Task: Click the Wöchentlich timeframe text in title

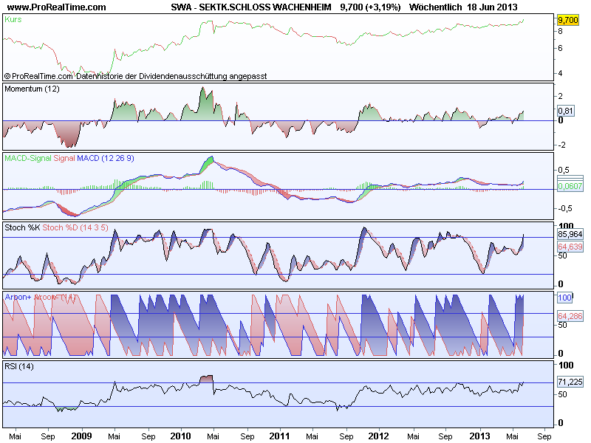Action: point(435,7)
